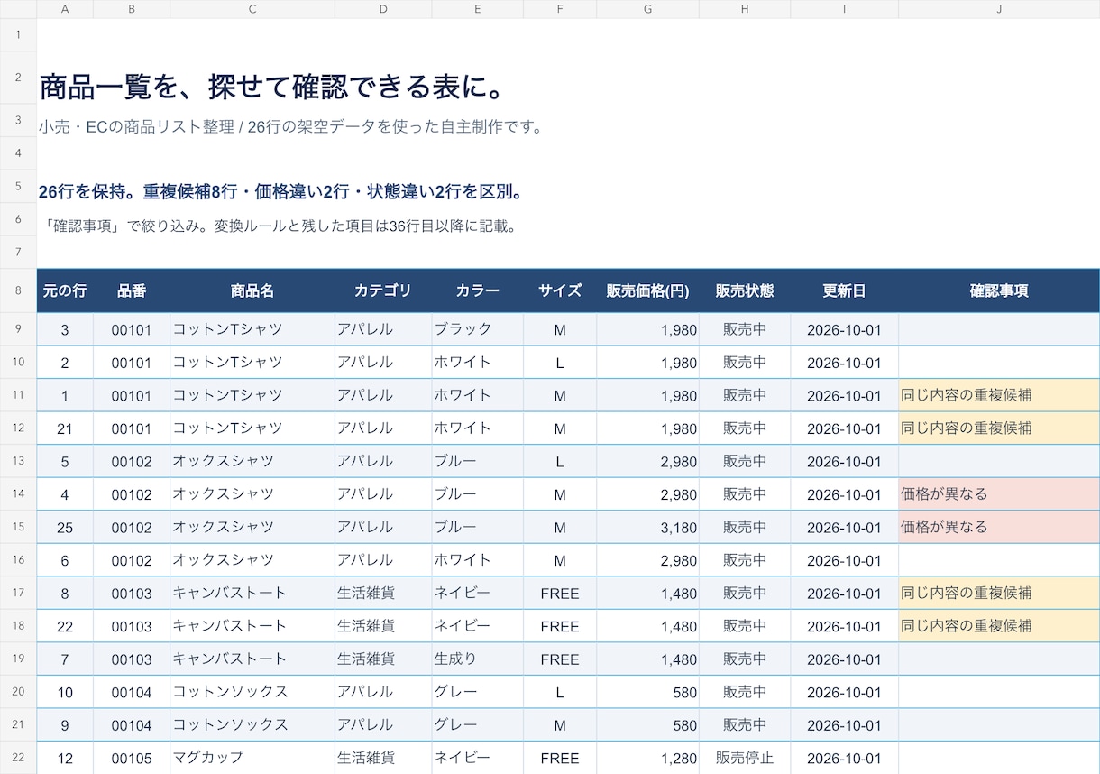
Task: Click グレー color cell in row 20
Action: pos(478,692)
